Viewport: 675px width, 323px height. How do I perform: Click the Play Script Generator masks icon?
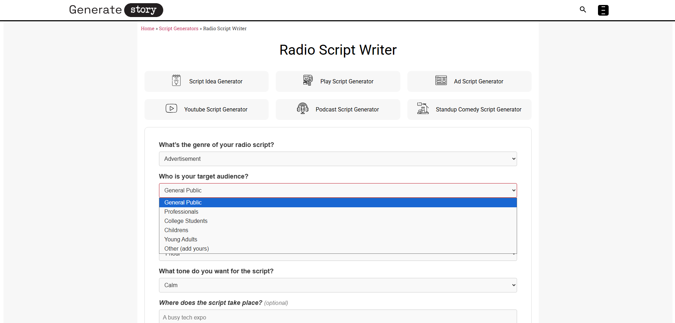click(x=308, y=80)
